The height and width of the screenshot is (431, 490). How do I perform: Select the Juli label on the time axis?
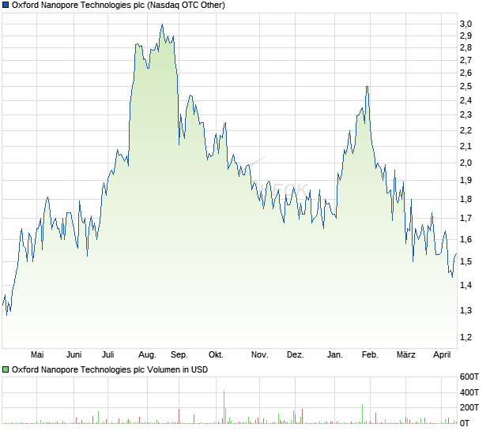tap(108, 354)
